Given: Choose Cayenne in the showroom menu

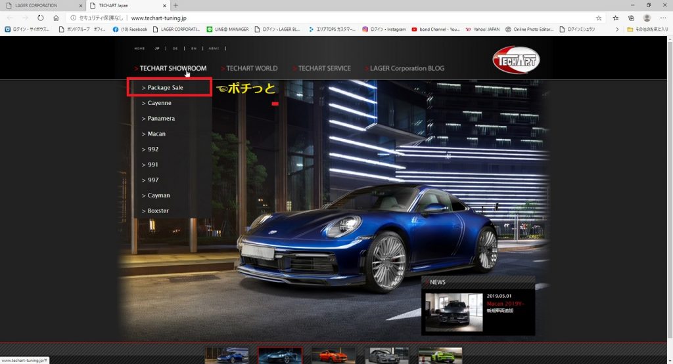Looking at the screenshot, I should [x=159, y=103].
